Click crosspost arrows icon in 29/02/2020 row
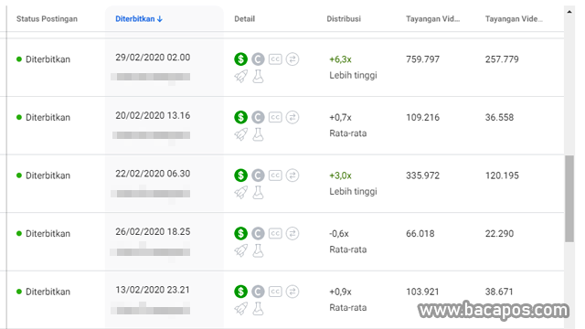Viewport: 585px width, 329px height. tap(292, 58)
